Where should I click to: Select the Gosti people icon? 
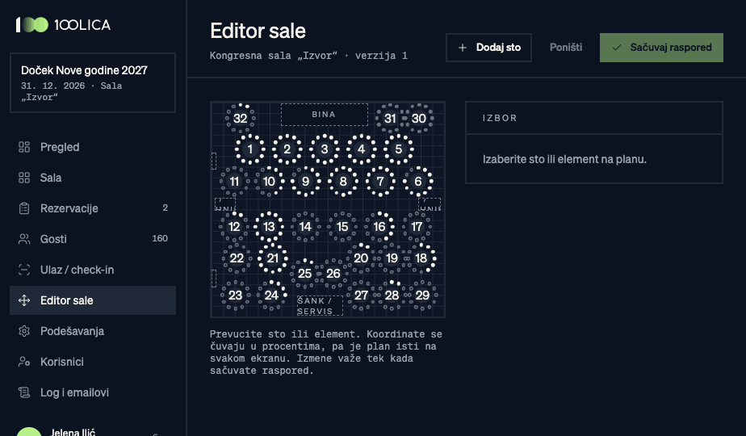tap(24, 239)
